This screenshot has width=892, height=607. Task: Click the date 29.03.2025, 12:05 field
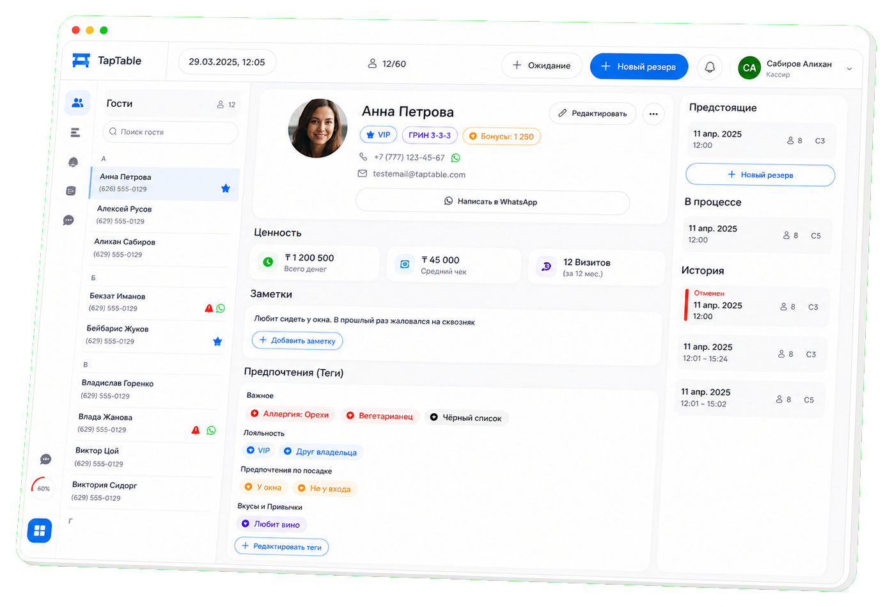[x=227, y=62]
